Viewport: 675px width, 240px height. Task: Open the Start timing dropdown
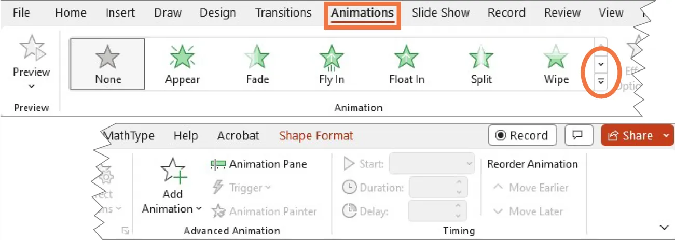click(x=432, y=164)
